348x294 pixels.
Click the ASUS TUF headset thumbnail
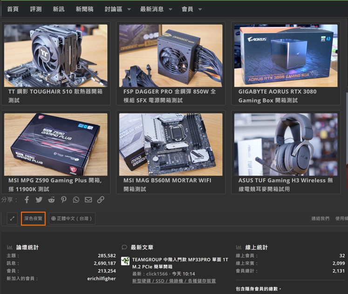point(286,145)
